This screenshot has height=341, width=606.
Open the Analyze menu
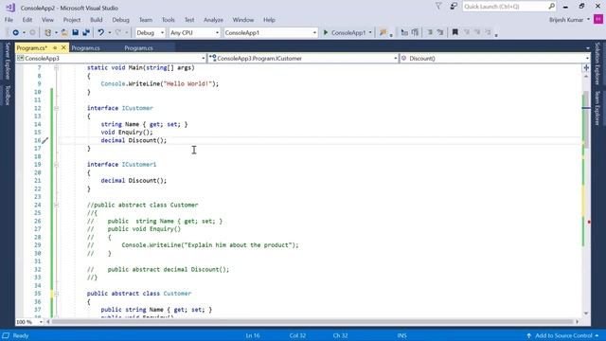(x=213, y=20)
